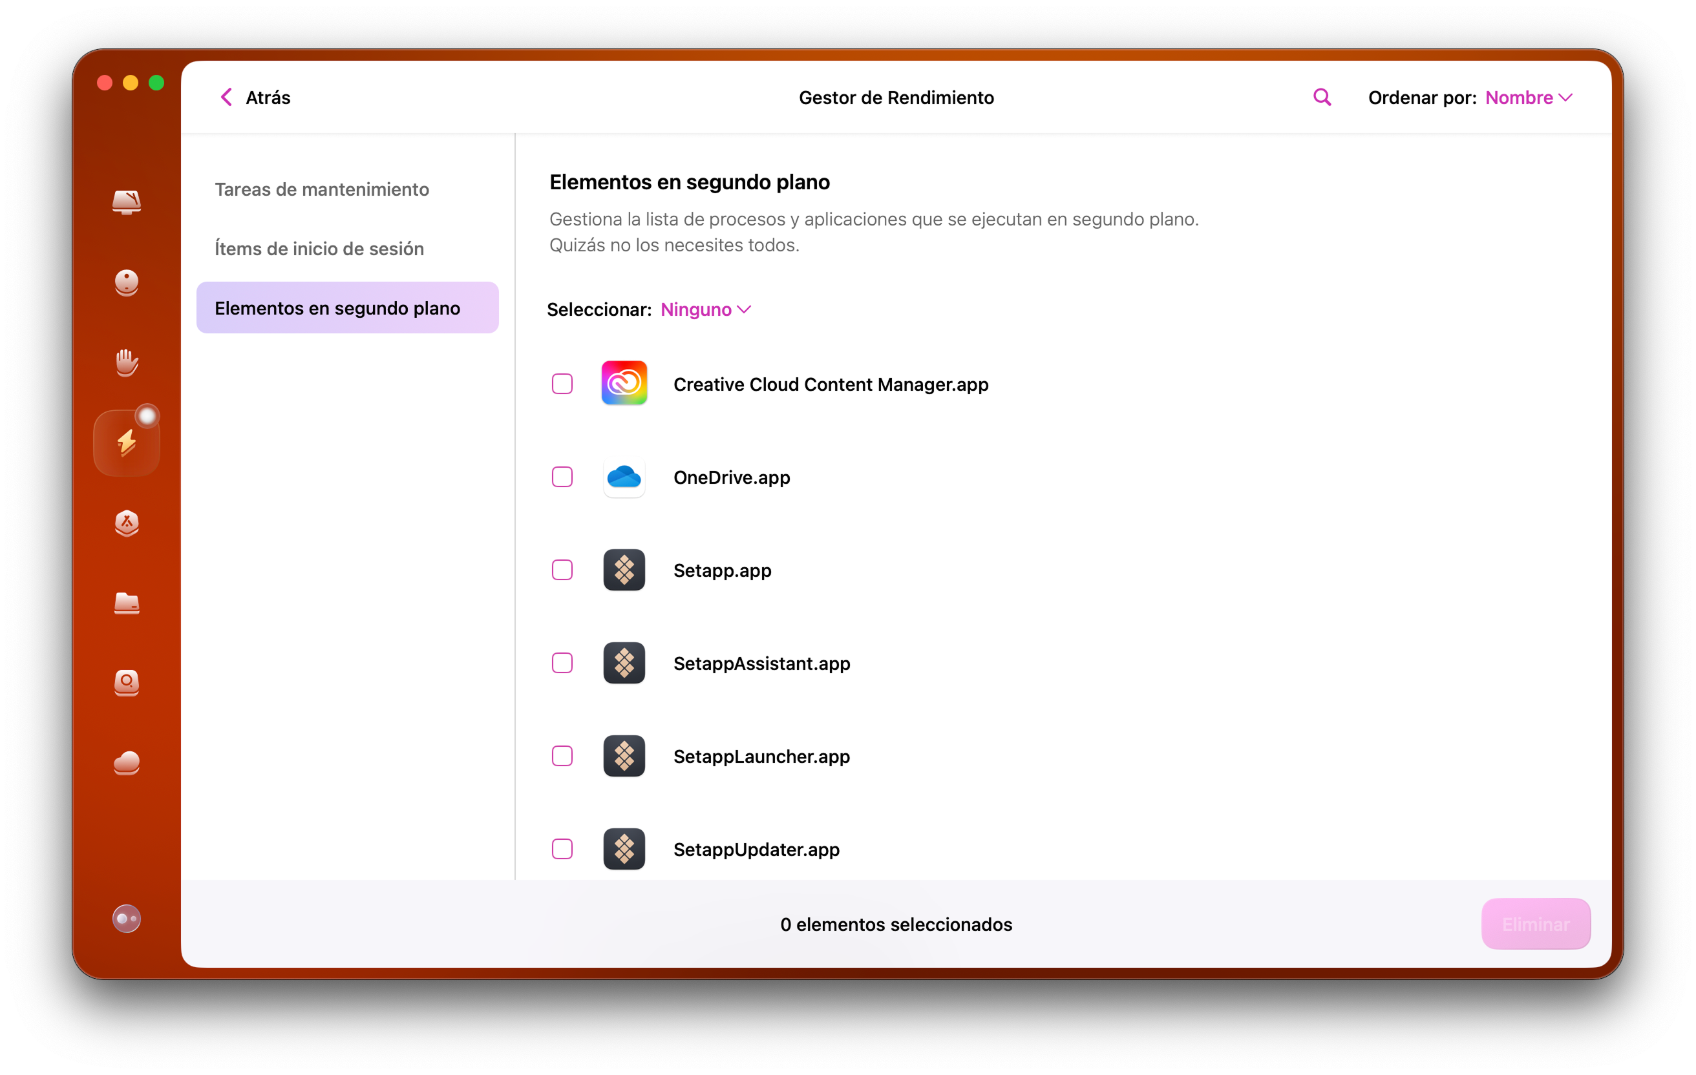This screenshot has height=1075, width=1696.
Task: Open the Protection section (hand icon)
Action: click(127, 363)
